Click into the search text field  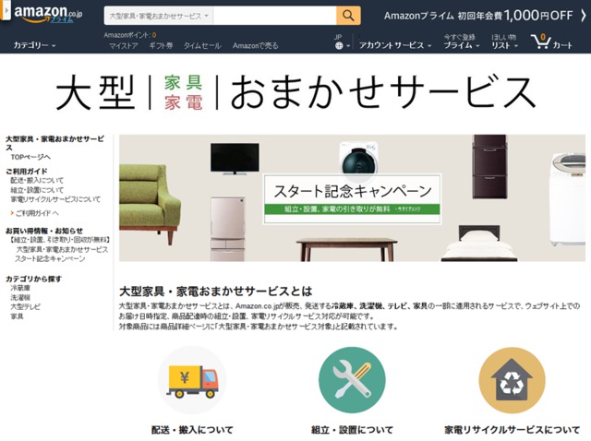275,17
